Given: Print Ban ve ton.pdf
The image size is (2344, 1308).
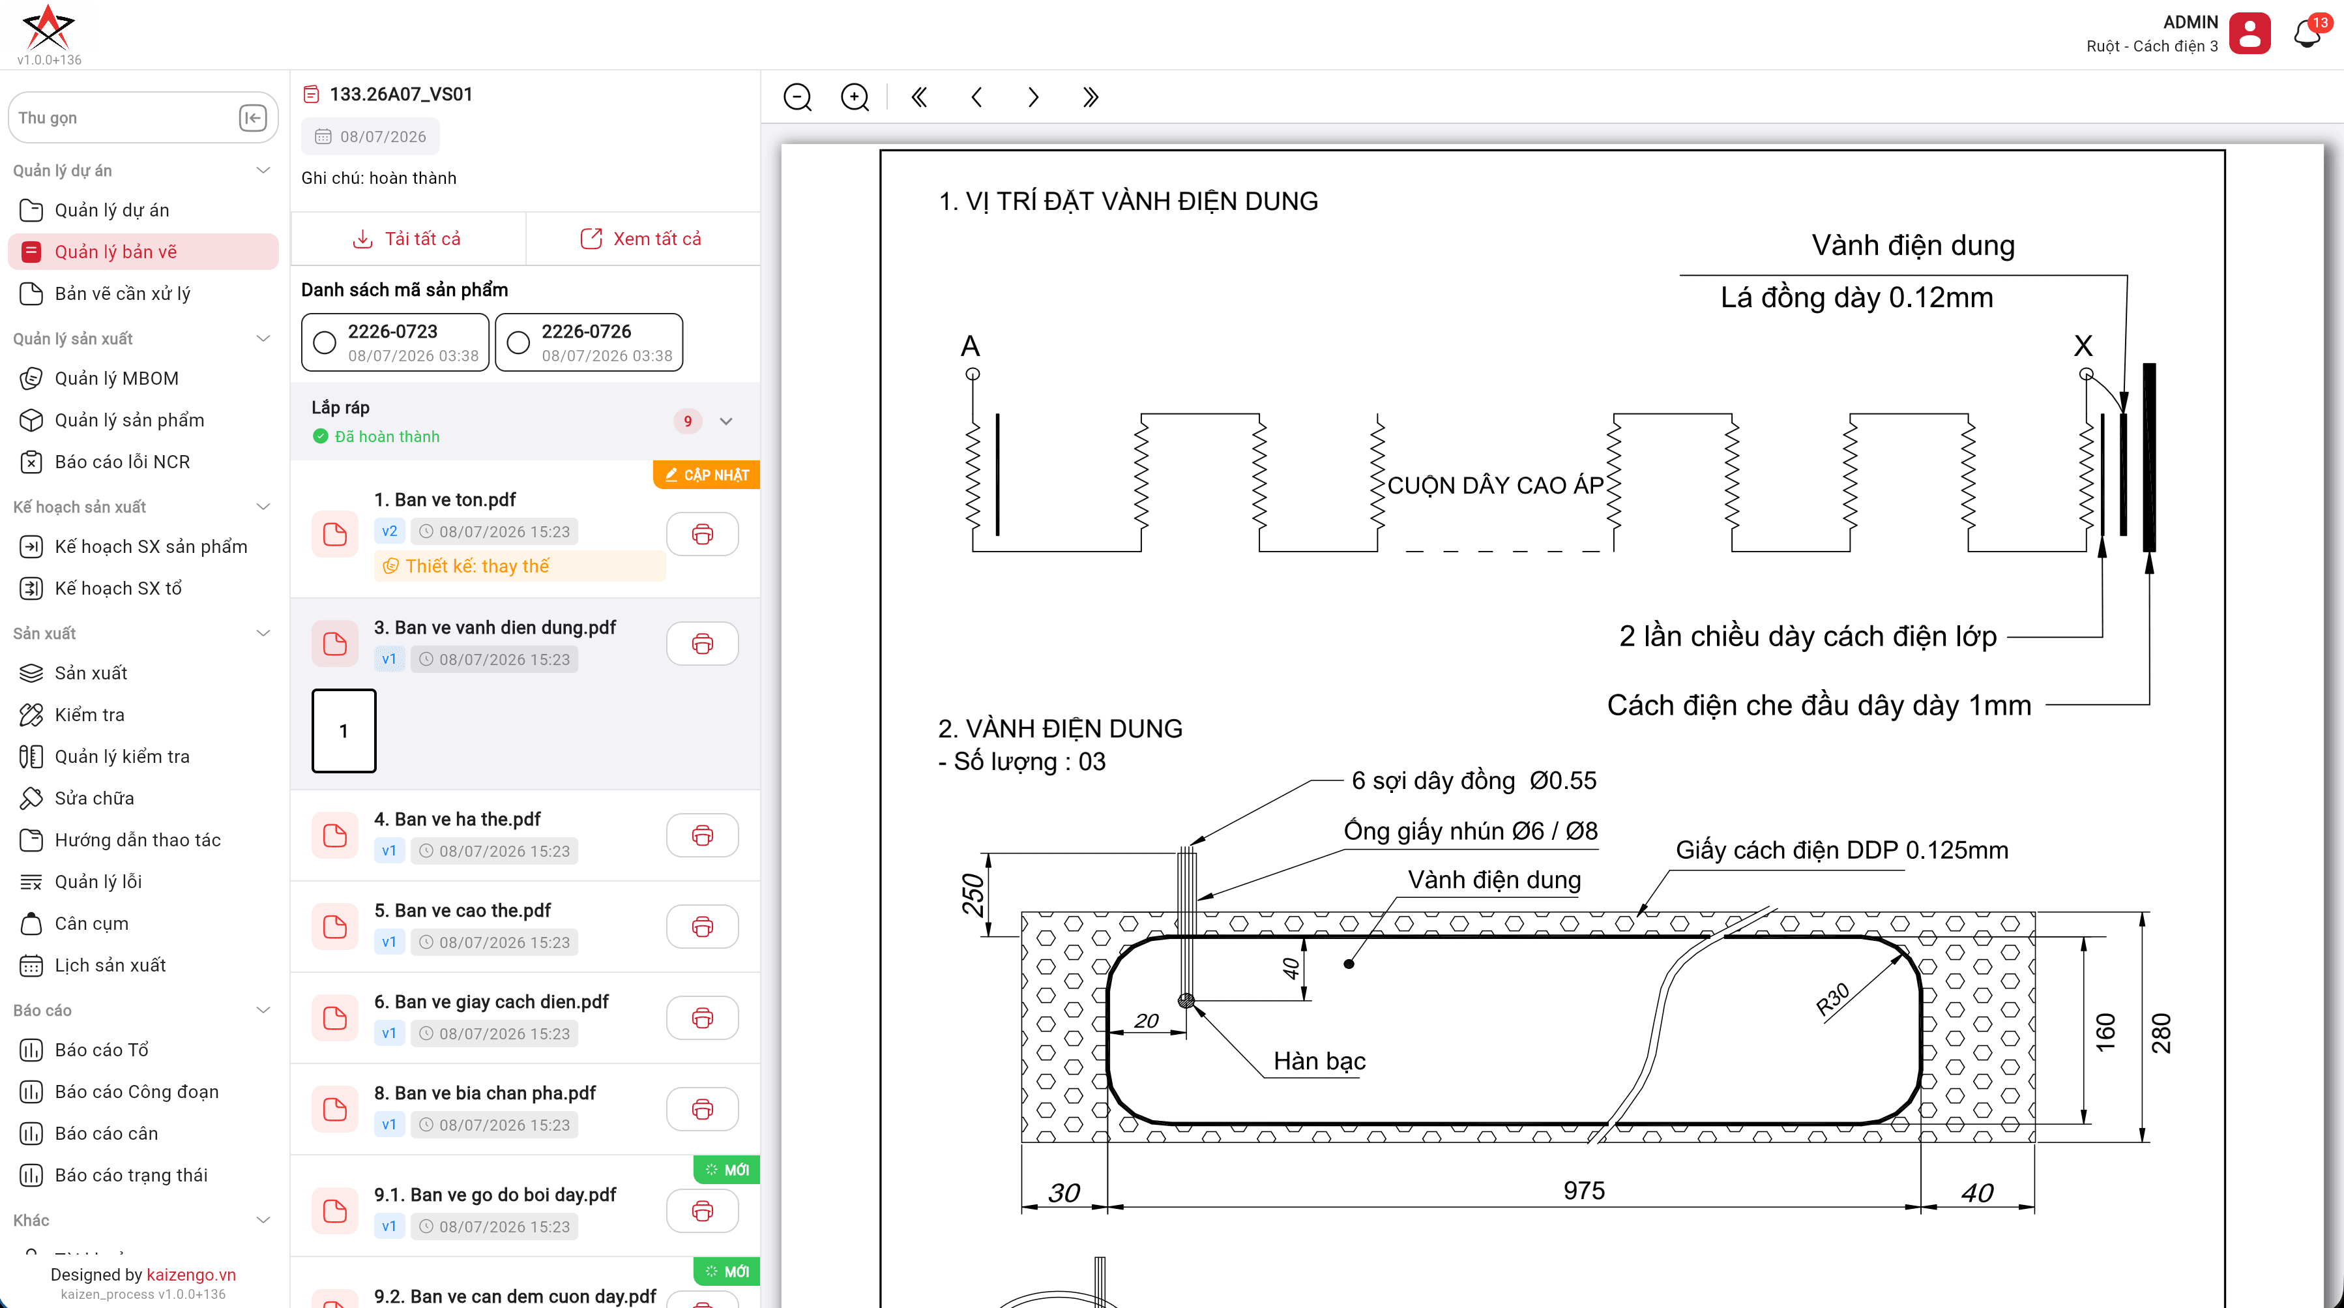Looking at the screenshot, I should point(703,534).
